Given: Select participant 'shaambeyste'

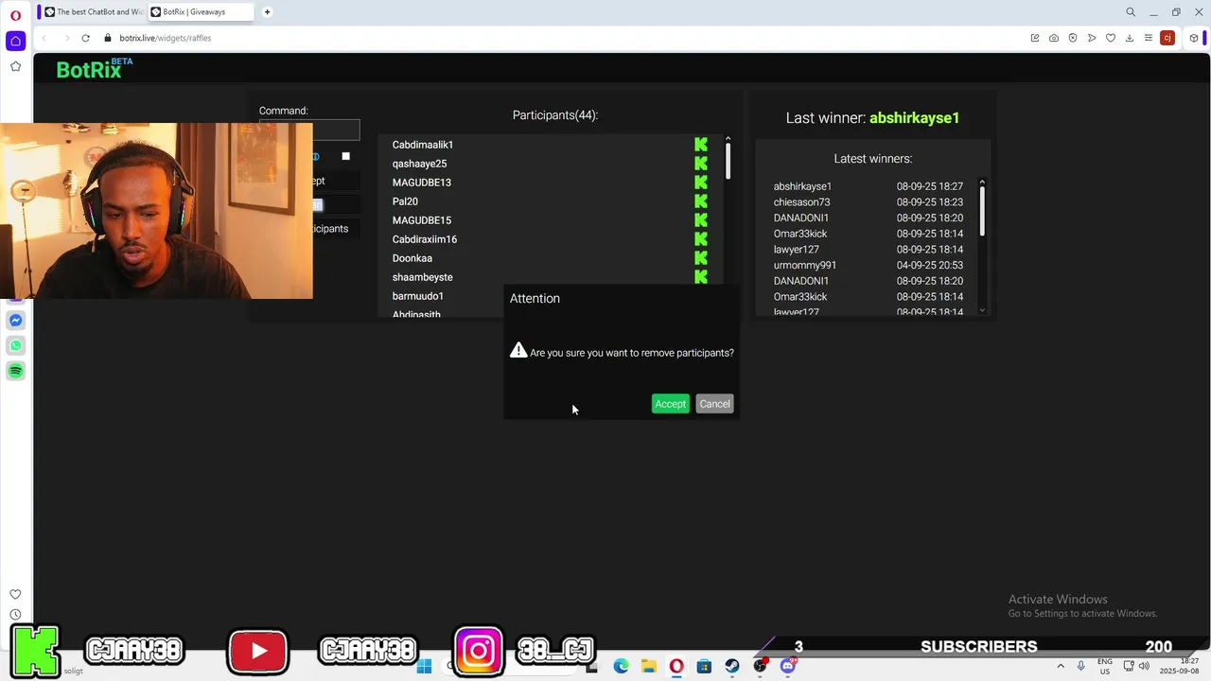Looking at the screenshot, I should click(422, 277).
